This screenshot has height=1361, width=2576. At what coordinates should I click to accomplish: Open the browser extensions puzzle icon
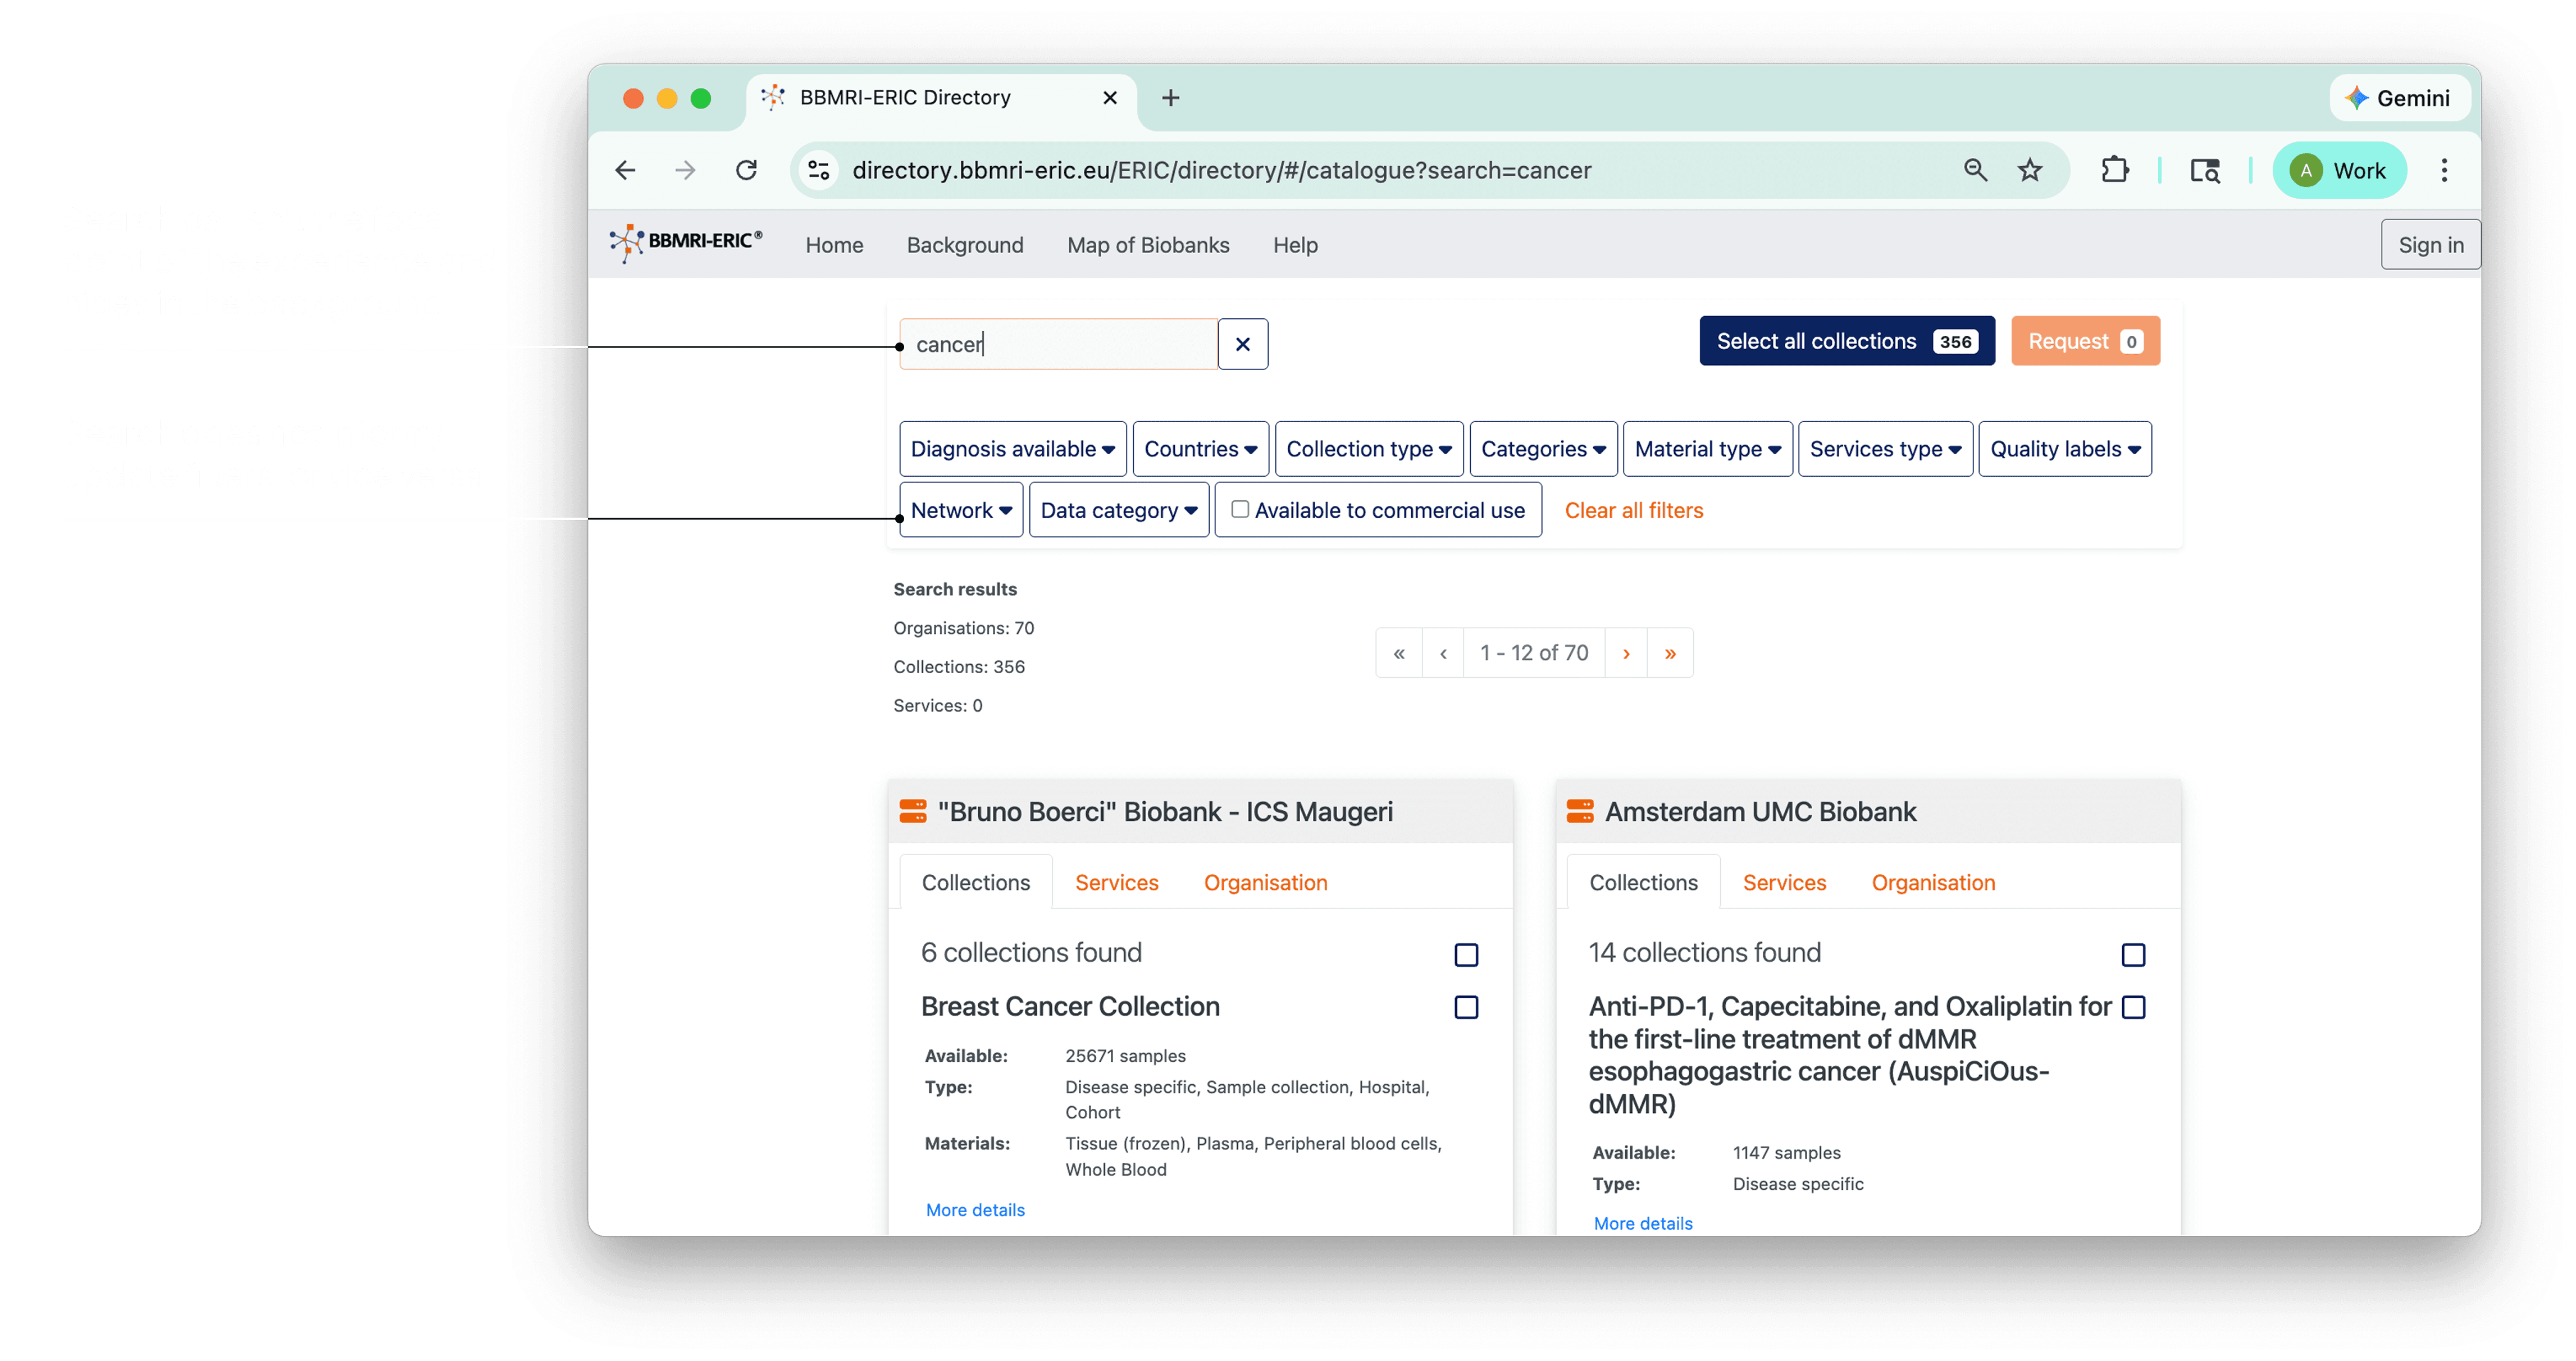[x=2114, y=170]
